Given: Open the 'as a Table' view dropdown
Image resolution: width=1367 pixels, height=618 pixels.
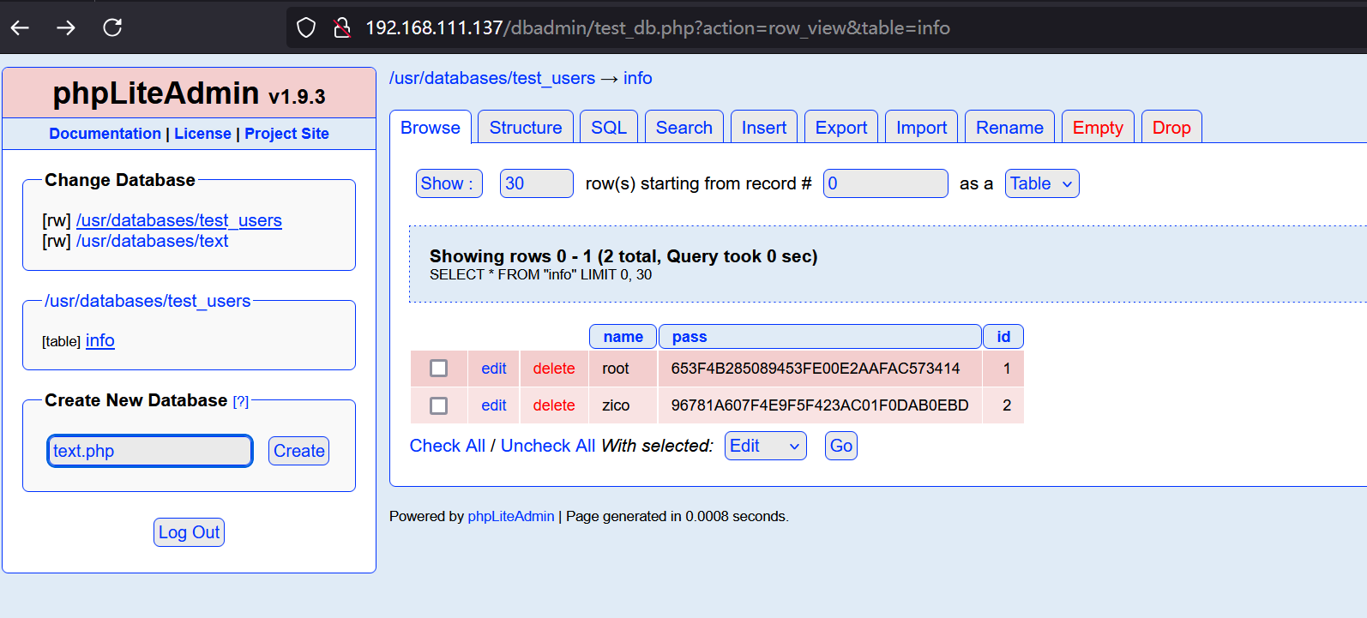Looking at the screenshot, I should (1042, 183).
